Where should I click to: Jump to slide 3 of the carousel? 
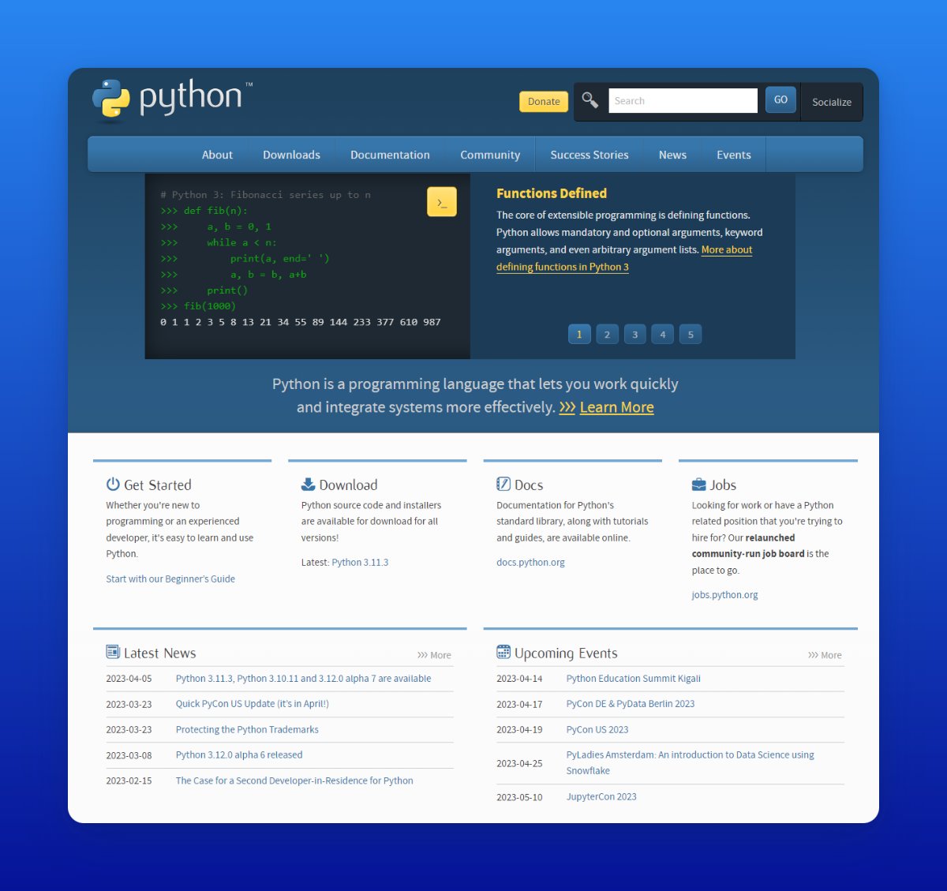(x=634, y=334)
